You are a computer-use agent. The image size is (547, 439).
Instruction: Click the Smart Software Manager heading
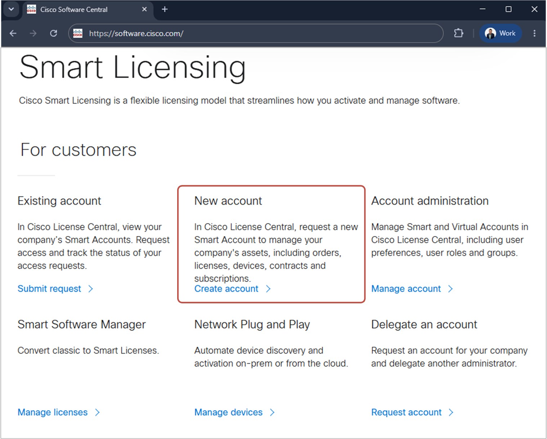pos(82,325)
